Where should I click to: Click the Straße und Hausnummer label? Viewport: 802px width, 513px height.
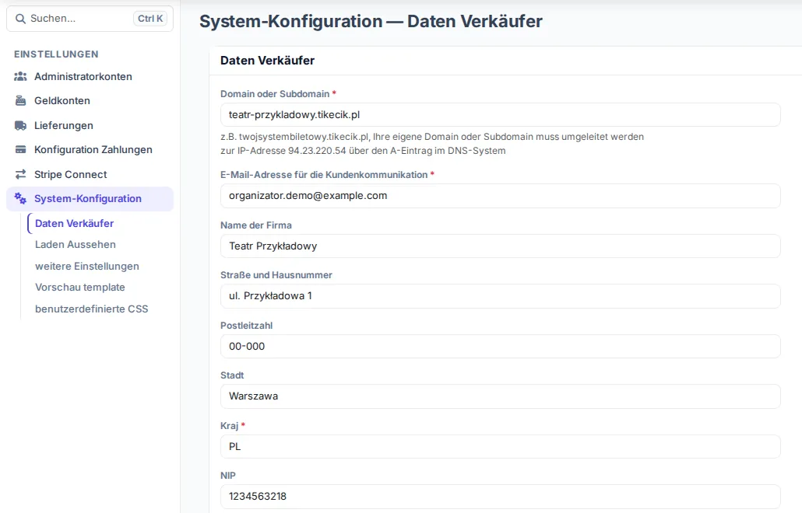276,275
